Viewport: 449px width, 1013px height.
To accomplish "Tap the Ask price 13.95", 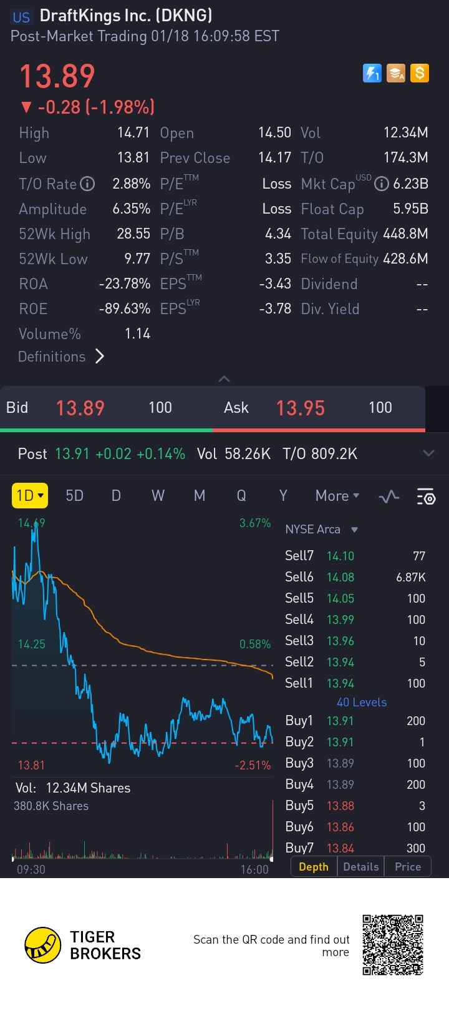I will tap(301, 408).
